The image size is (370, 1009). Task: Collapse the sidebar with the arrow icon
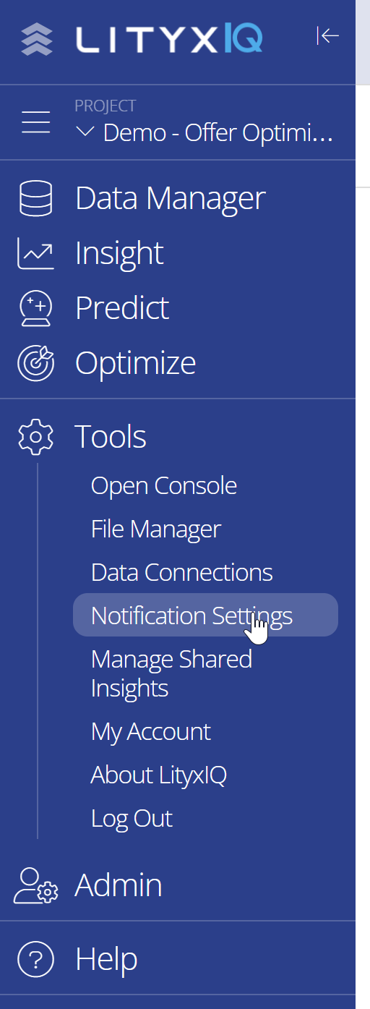(328, 35)
